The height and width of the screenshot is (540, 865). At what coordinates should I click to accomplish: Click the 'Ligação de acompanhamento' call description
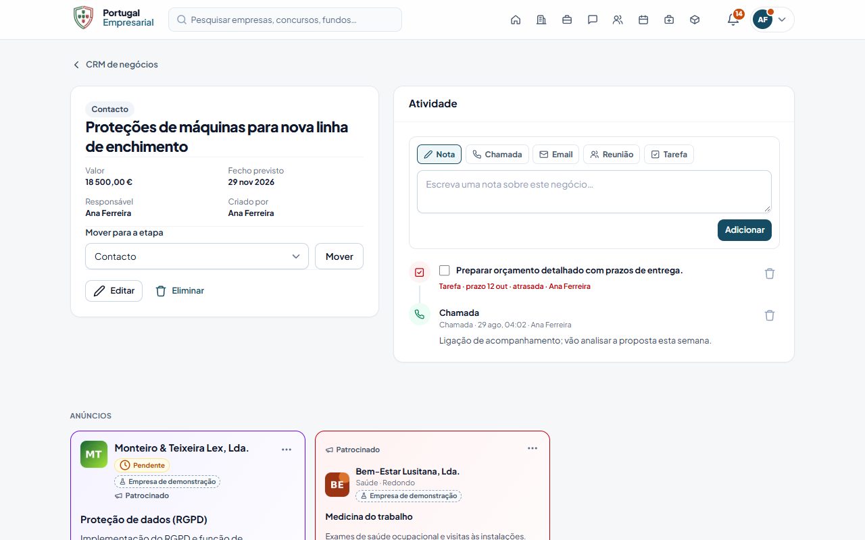pos(575,341)
